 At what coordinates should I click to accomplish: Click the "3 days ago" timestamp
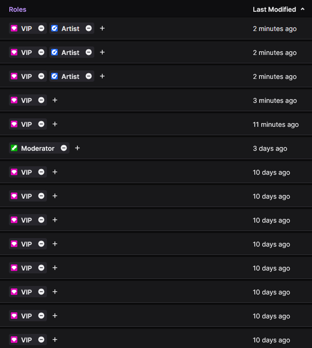[x=270, y=148]
